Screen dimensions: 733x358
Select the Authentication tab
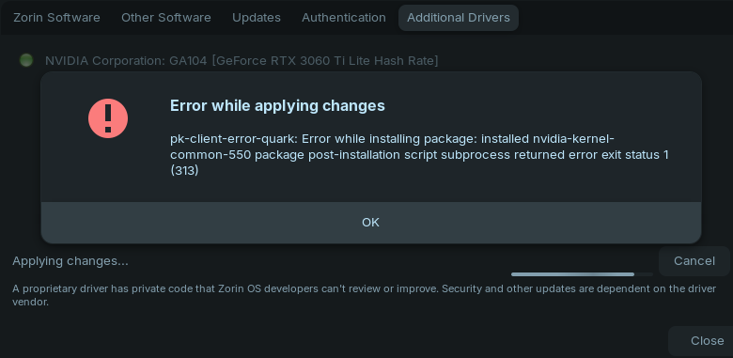point(344,18)
